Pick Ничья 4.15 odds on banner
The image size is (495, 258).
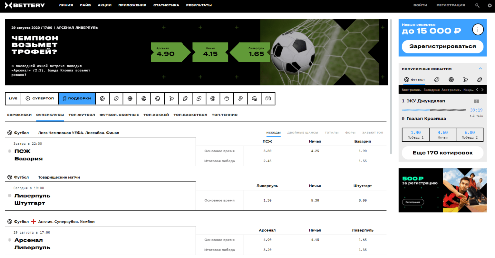(x=210, y=52)
